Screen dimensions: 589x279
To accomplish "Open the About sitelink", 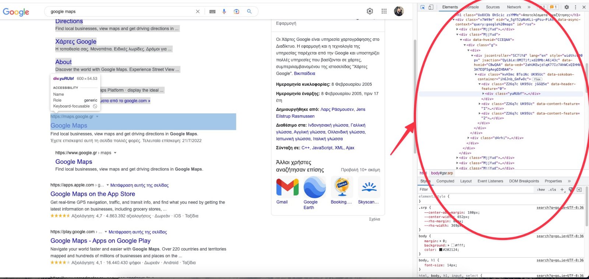I will (63, 62).
